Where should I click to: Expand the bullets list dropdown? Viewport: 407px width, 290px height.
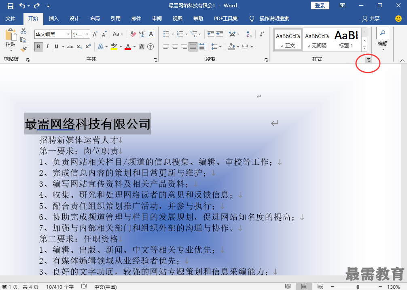coord(173,34)
